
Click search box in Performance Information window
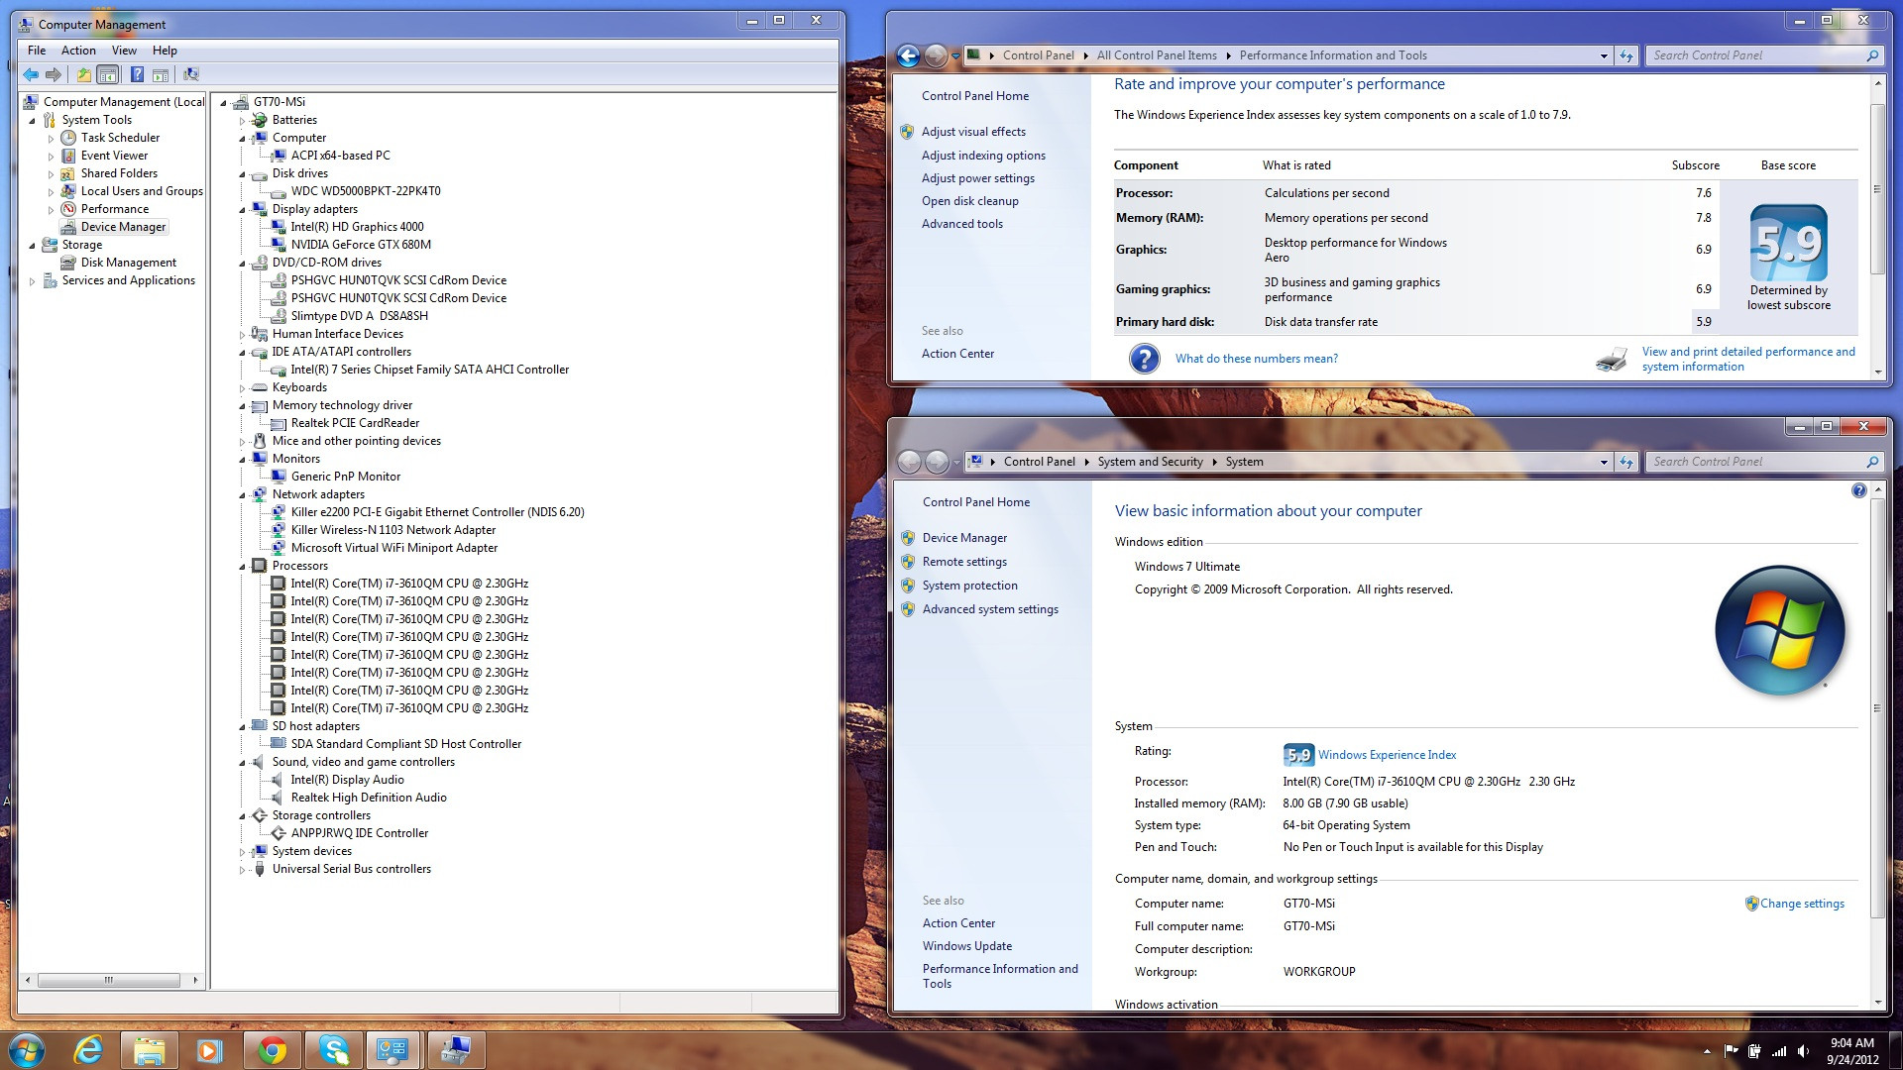coord(1764,55)
